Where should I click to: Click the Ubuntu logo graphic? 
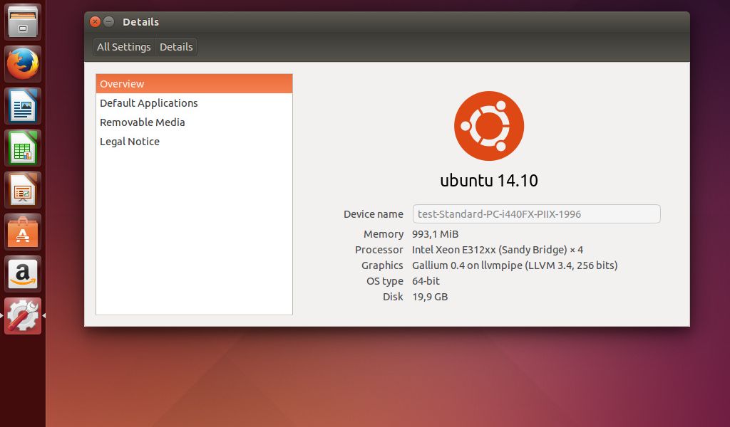pos(489,125)
